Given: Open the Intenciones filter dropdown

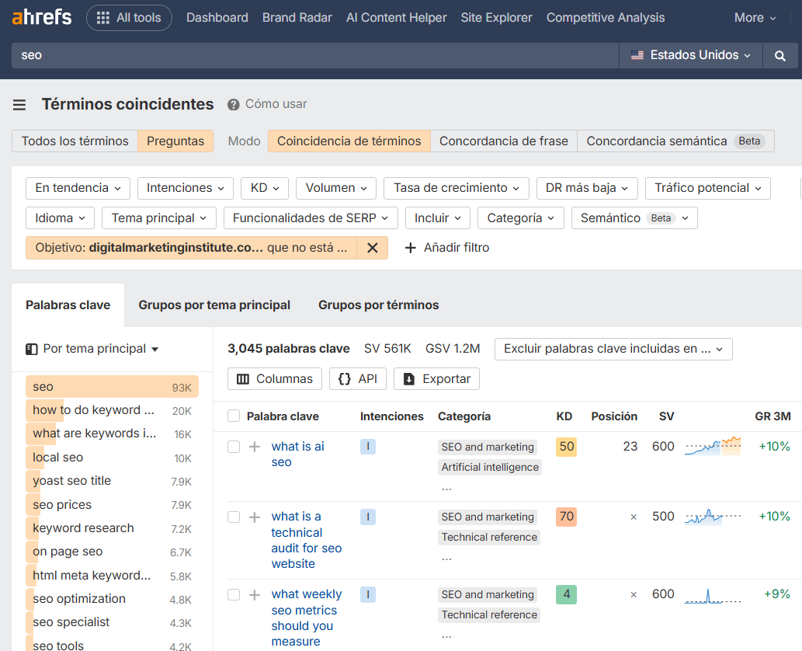Looking at the screenshot, I should coord(185,188).
